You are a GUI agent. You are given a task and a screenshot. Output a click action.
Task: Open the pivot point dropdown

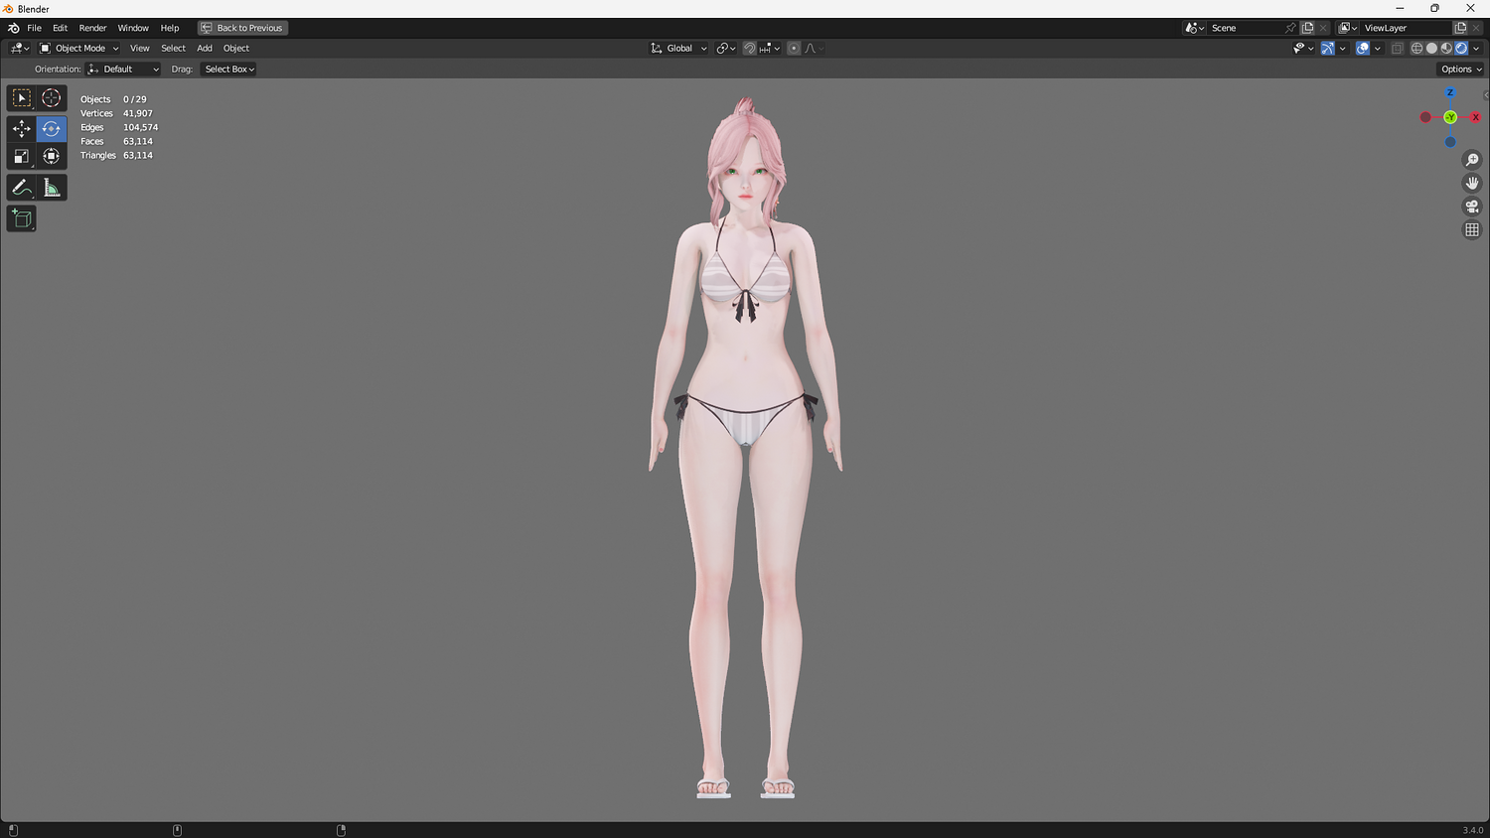725,48
